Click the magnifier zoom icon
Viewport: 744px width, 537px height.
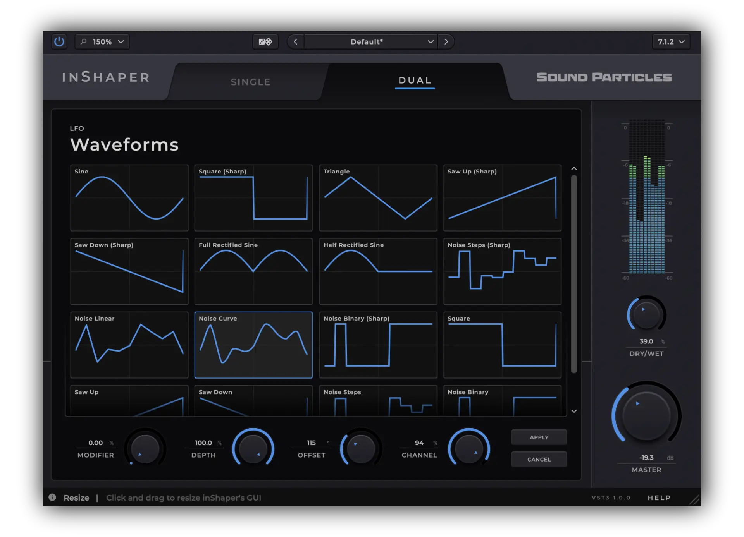click(83, 41)
